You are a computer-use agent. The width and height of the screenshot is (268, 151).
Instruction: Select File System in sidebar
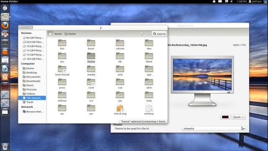pyautogui.click(x=32, y=98)
